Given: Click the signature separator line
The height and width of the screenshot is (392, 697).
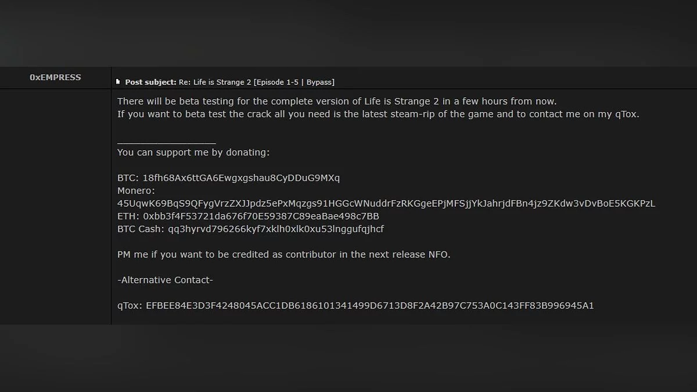Looking at the screenshot, I should [x=166, y=141].
